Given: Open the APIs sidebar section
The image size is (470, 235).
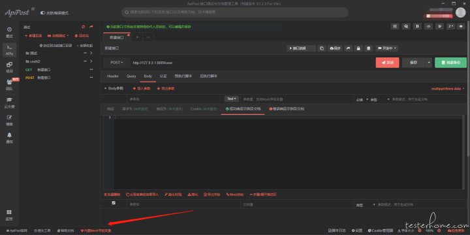Looking at the screenshot, I should coord(9,50).
